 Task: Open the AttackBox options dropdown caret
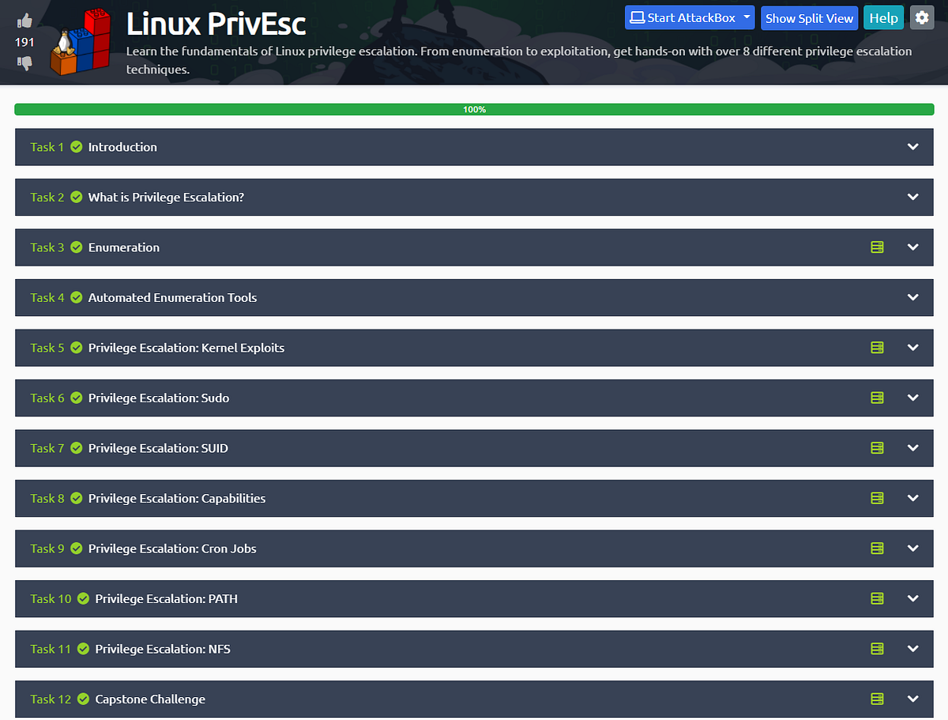[745, 17]
